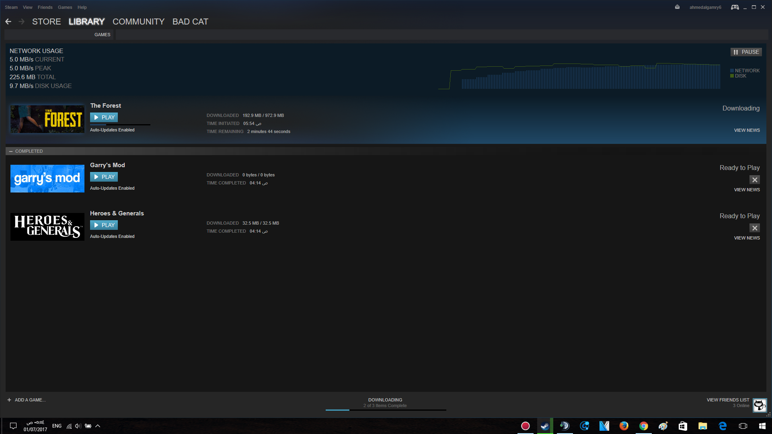Viewport: 772px width, 434px height.
Task: Select the GAMES sub-tab
Action: pos(102,35)
